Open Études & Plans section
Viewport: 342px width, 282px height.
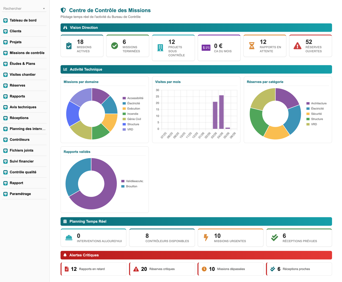coord(24,64)
